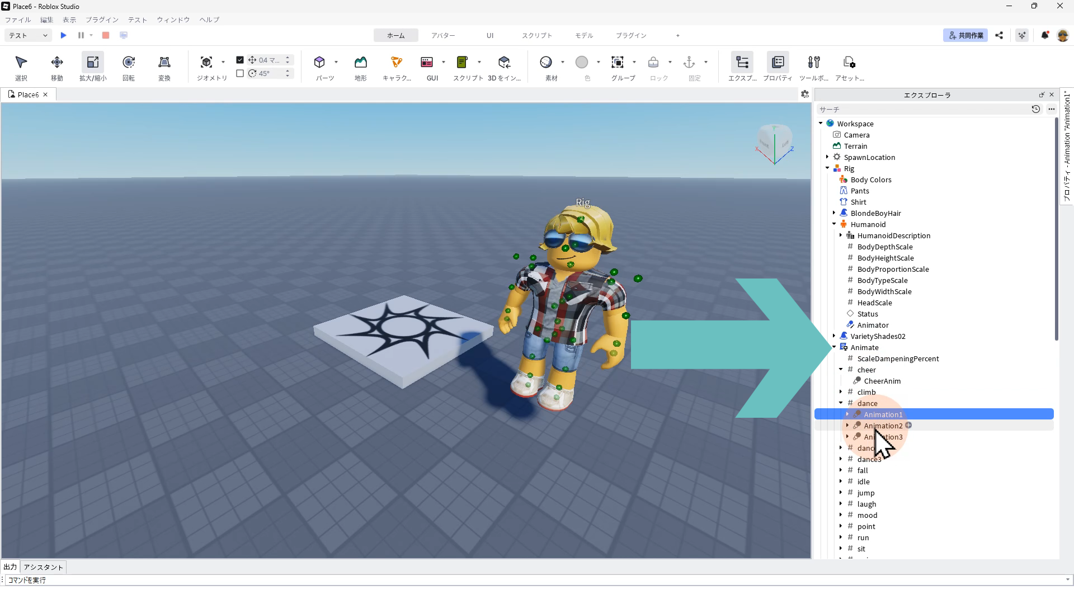
Task: Click the Script (スクリプト) insert icon
Action: [462, 62]
